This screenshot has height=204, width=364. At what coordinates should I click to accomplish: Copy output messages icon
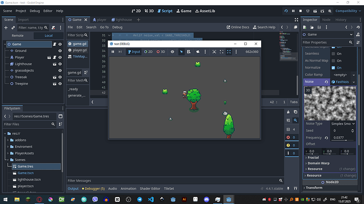pyautogui.click(x=295, y=112)
